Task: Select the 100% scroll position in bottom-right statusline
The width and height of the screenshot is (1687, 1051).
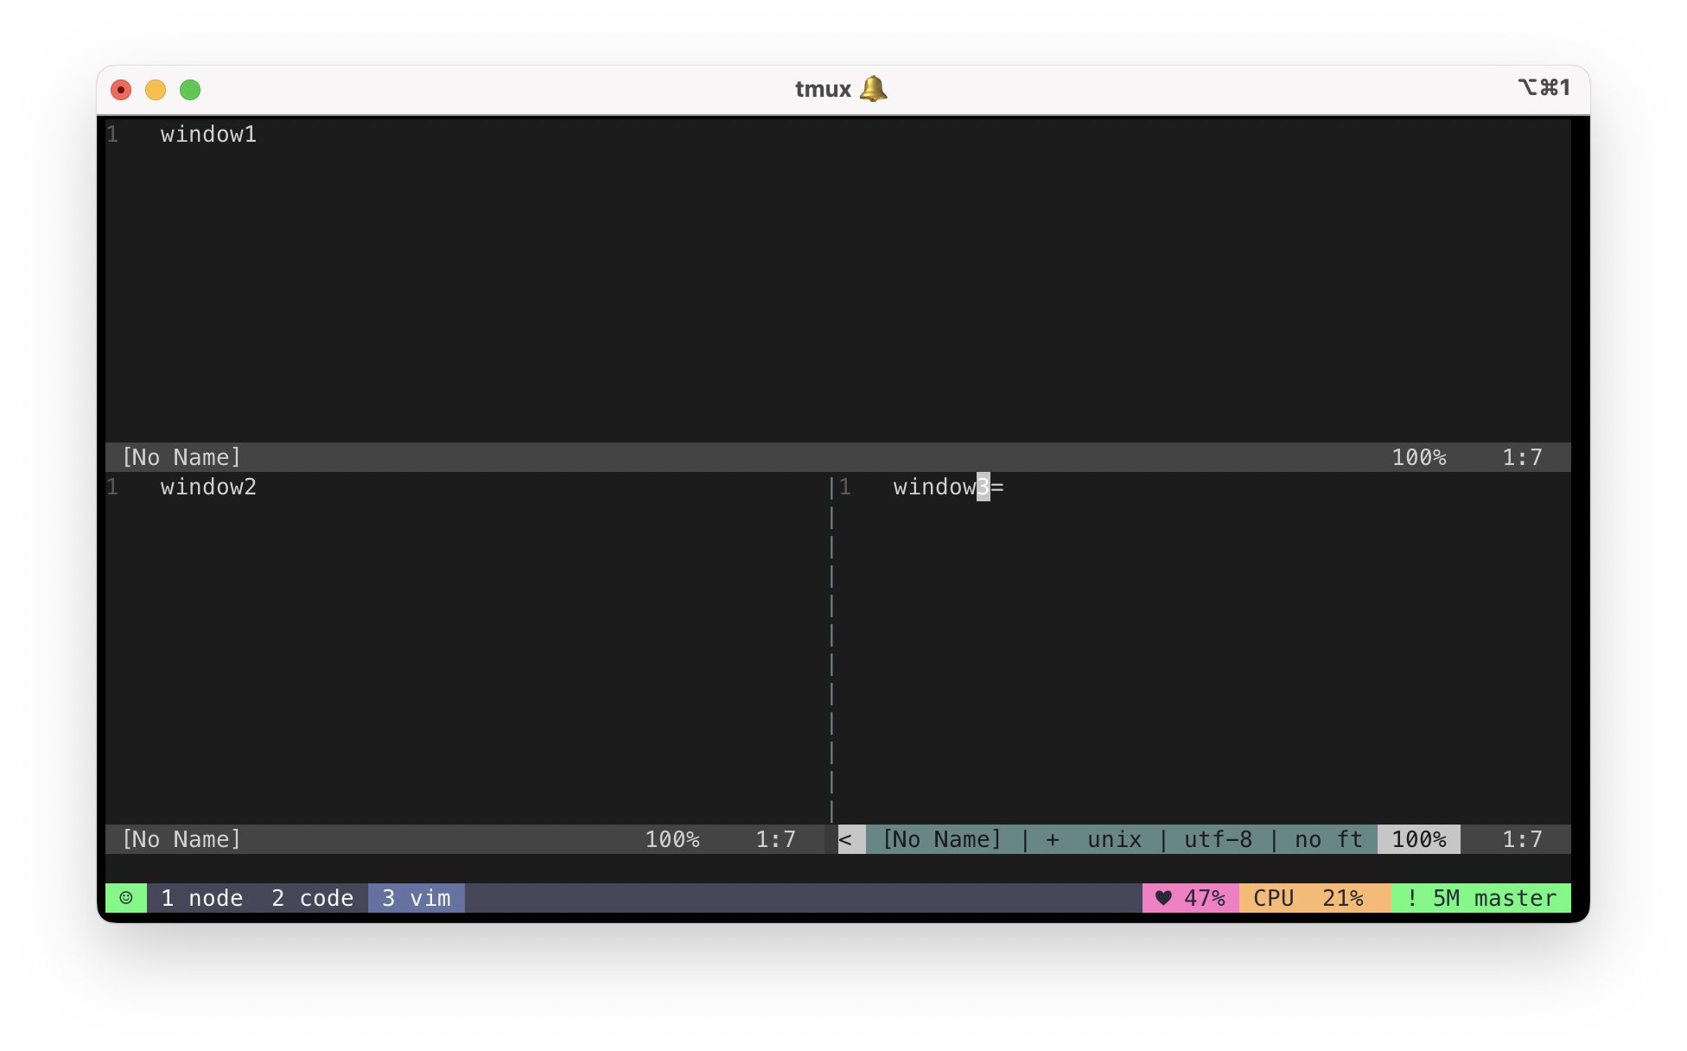Action: 1418,839
